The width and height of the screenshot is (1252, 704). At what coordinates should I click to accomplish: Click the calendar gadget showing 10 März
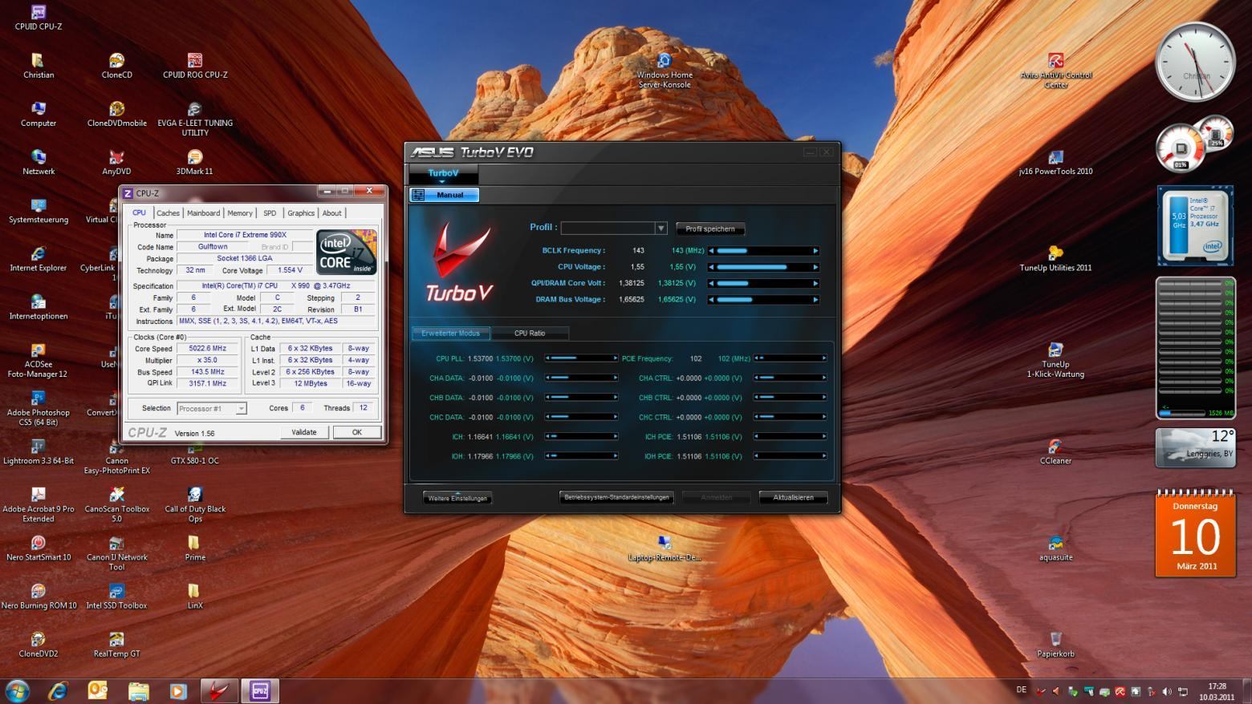pos(1196,533)
